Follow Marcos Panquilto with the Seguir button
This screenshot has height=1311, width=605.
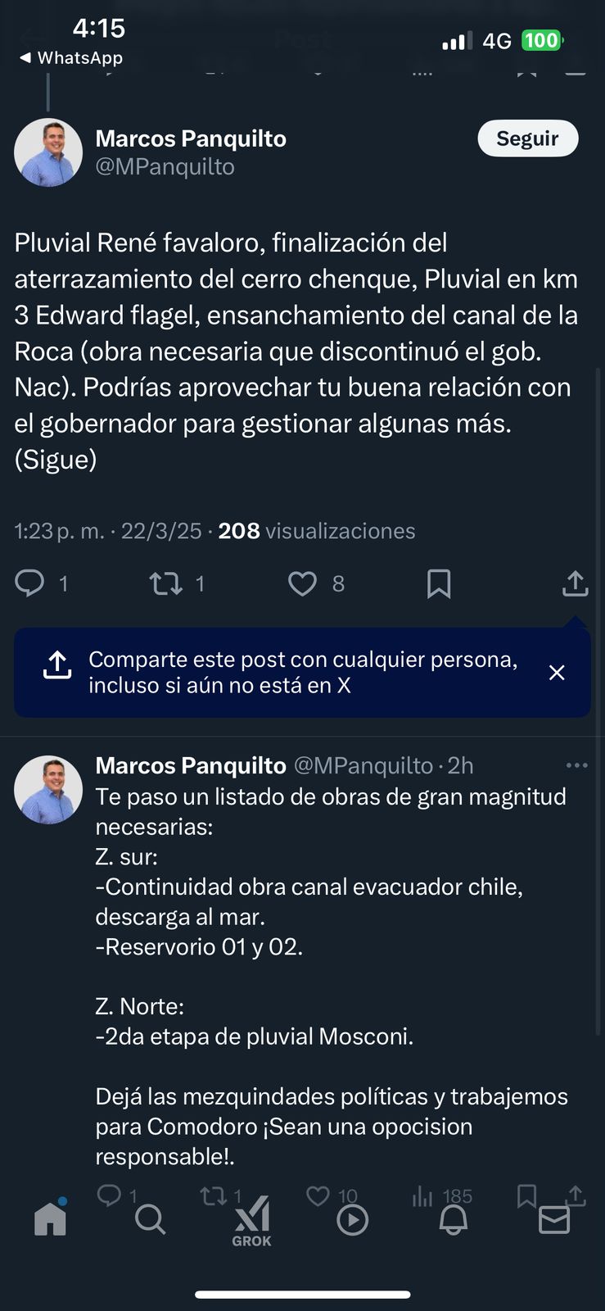pyautogui.click(x=527, y=138)
